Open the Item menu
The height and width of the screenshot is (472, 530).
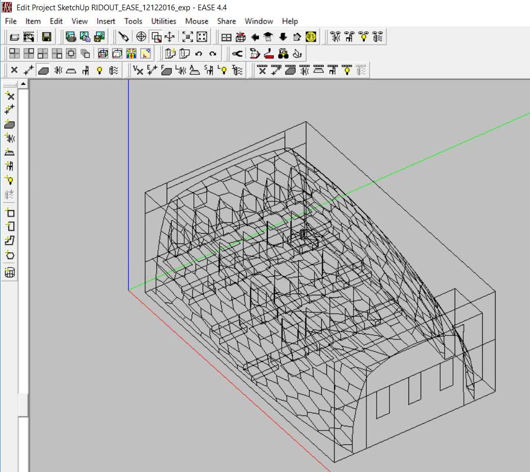(33, 21)
